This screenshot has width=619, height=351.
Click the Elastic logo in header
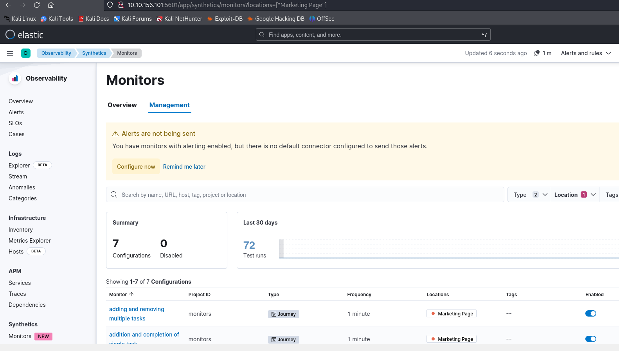tap(24, 35)
